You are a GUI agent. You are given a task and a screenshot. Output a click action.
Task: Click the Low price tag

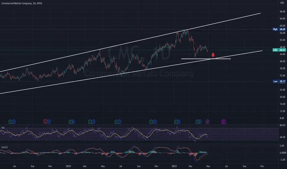(x=276, y=81)
